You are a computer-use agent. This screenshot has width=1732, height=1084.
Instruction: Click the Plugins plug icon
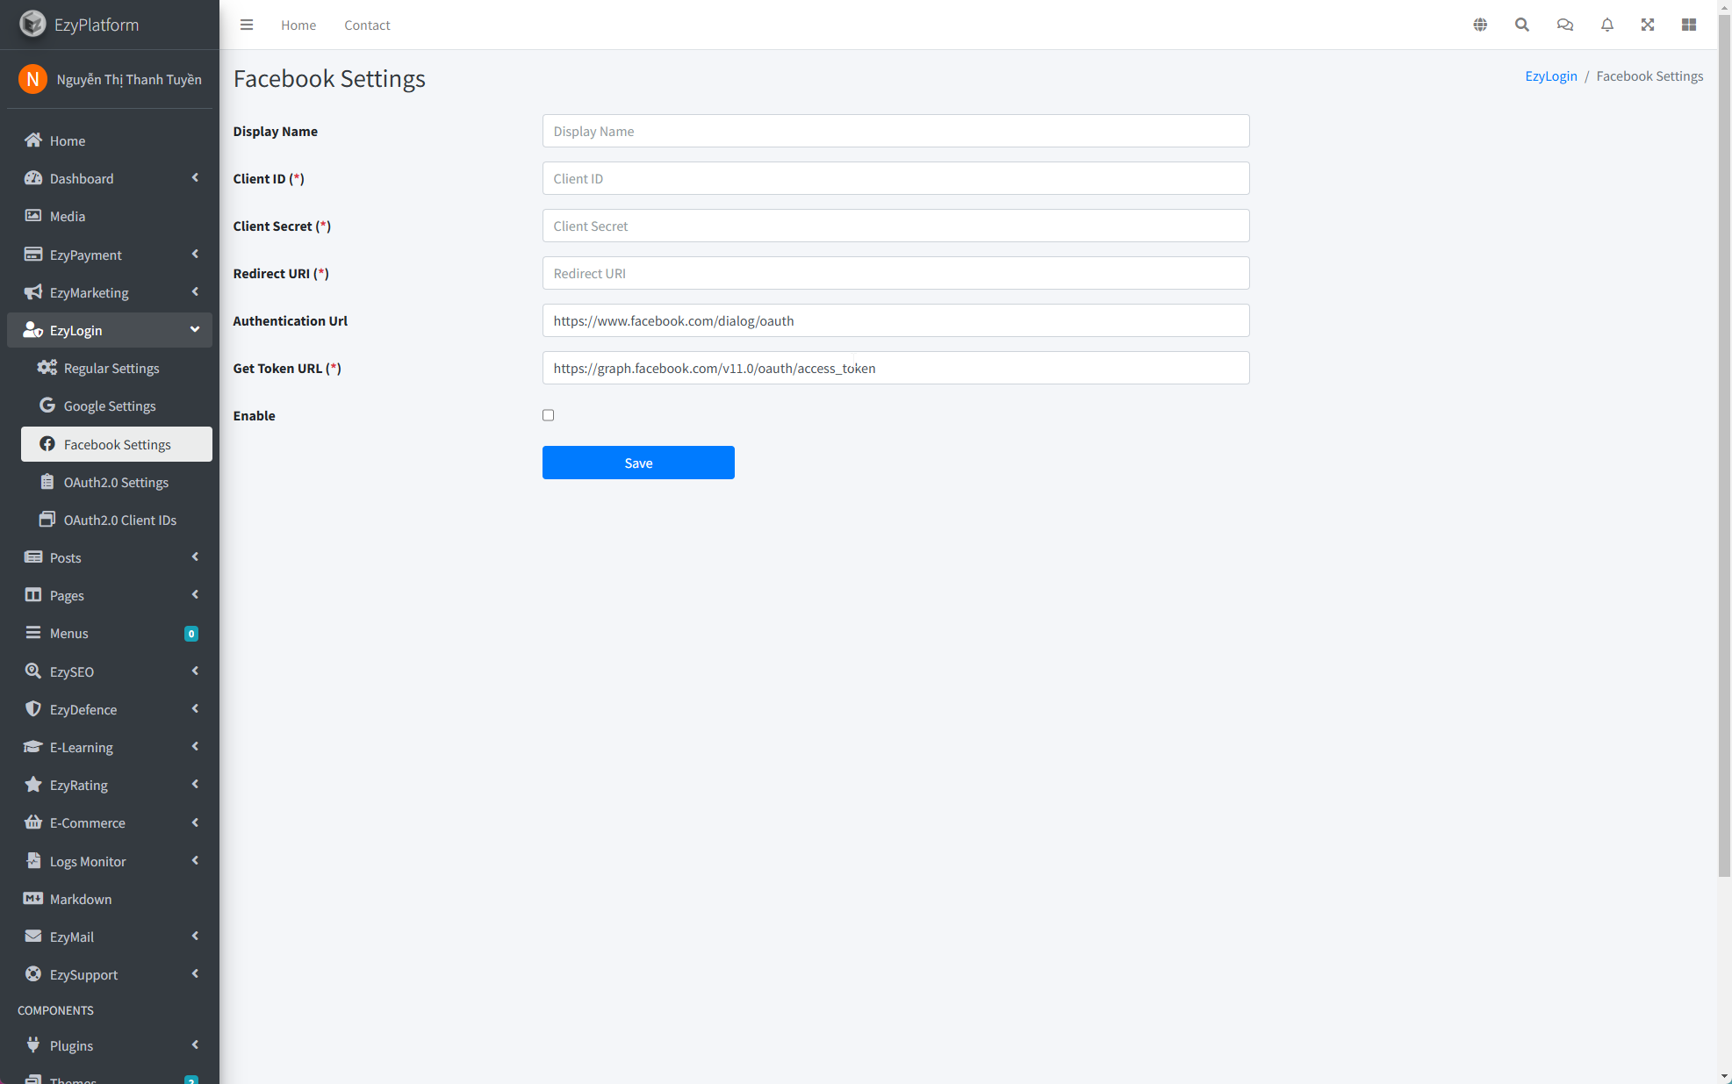point(33,1045)
